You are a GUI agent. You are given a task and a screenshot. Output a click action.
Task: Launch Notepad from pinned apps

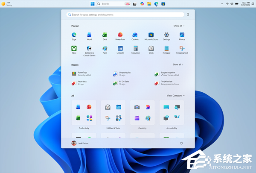click(x=166, y=50)
